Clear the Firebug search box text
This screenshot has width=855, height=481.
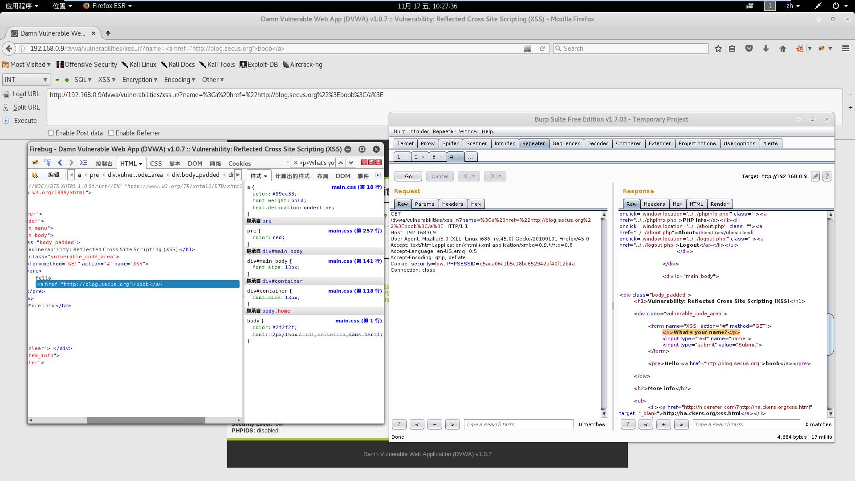[x=295, y=163]
